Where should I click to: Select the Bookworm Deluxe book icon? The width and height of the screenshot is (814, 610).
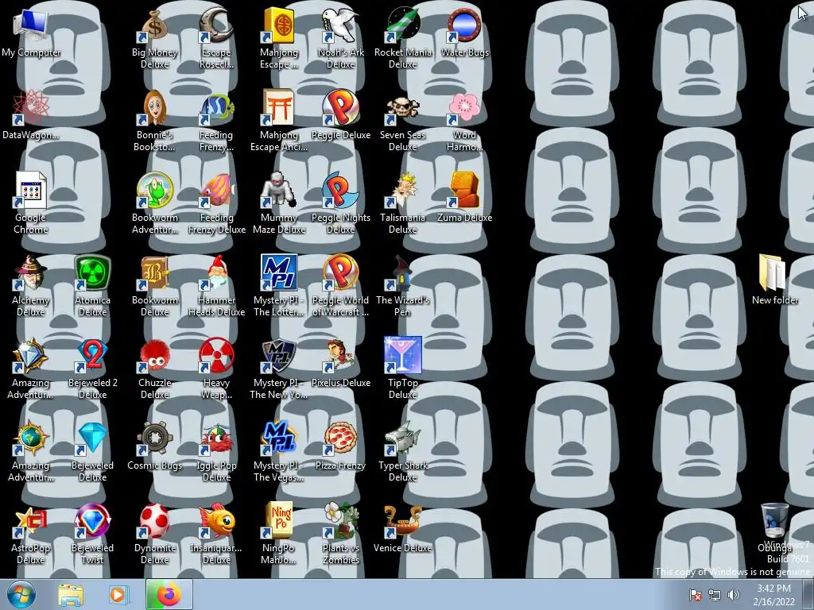click(155, 273)
